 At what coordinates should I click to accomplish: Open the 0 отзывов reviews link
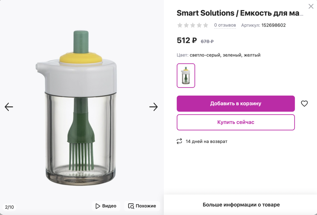(225, 25)
